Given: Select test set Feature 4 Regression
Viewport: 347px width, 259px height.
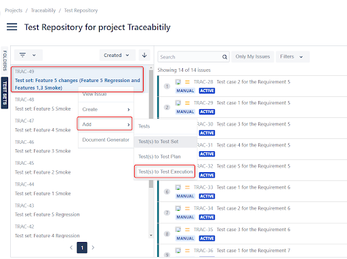Looking at the screenshot, I should (x=47, y=236).
